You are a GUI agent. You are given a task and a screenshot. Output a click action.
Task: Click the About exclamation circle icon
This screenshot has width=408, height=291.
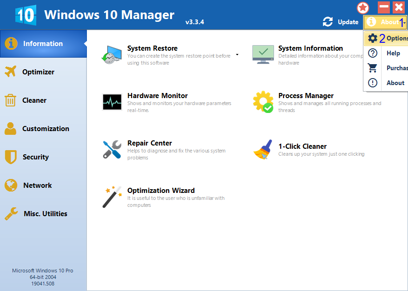coord(373,83)
